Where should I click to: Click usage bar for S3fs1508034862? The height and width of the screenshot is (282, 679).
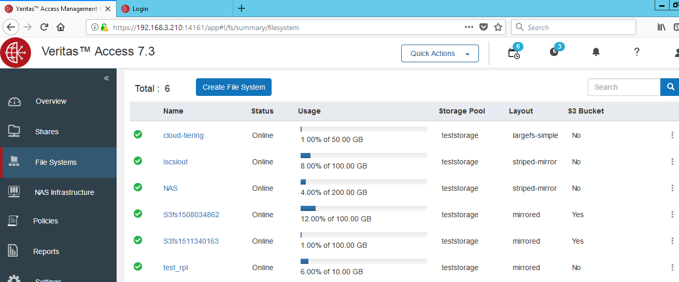(x=364, y=208)
